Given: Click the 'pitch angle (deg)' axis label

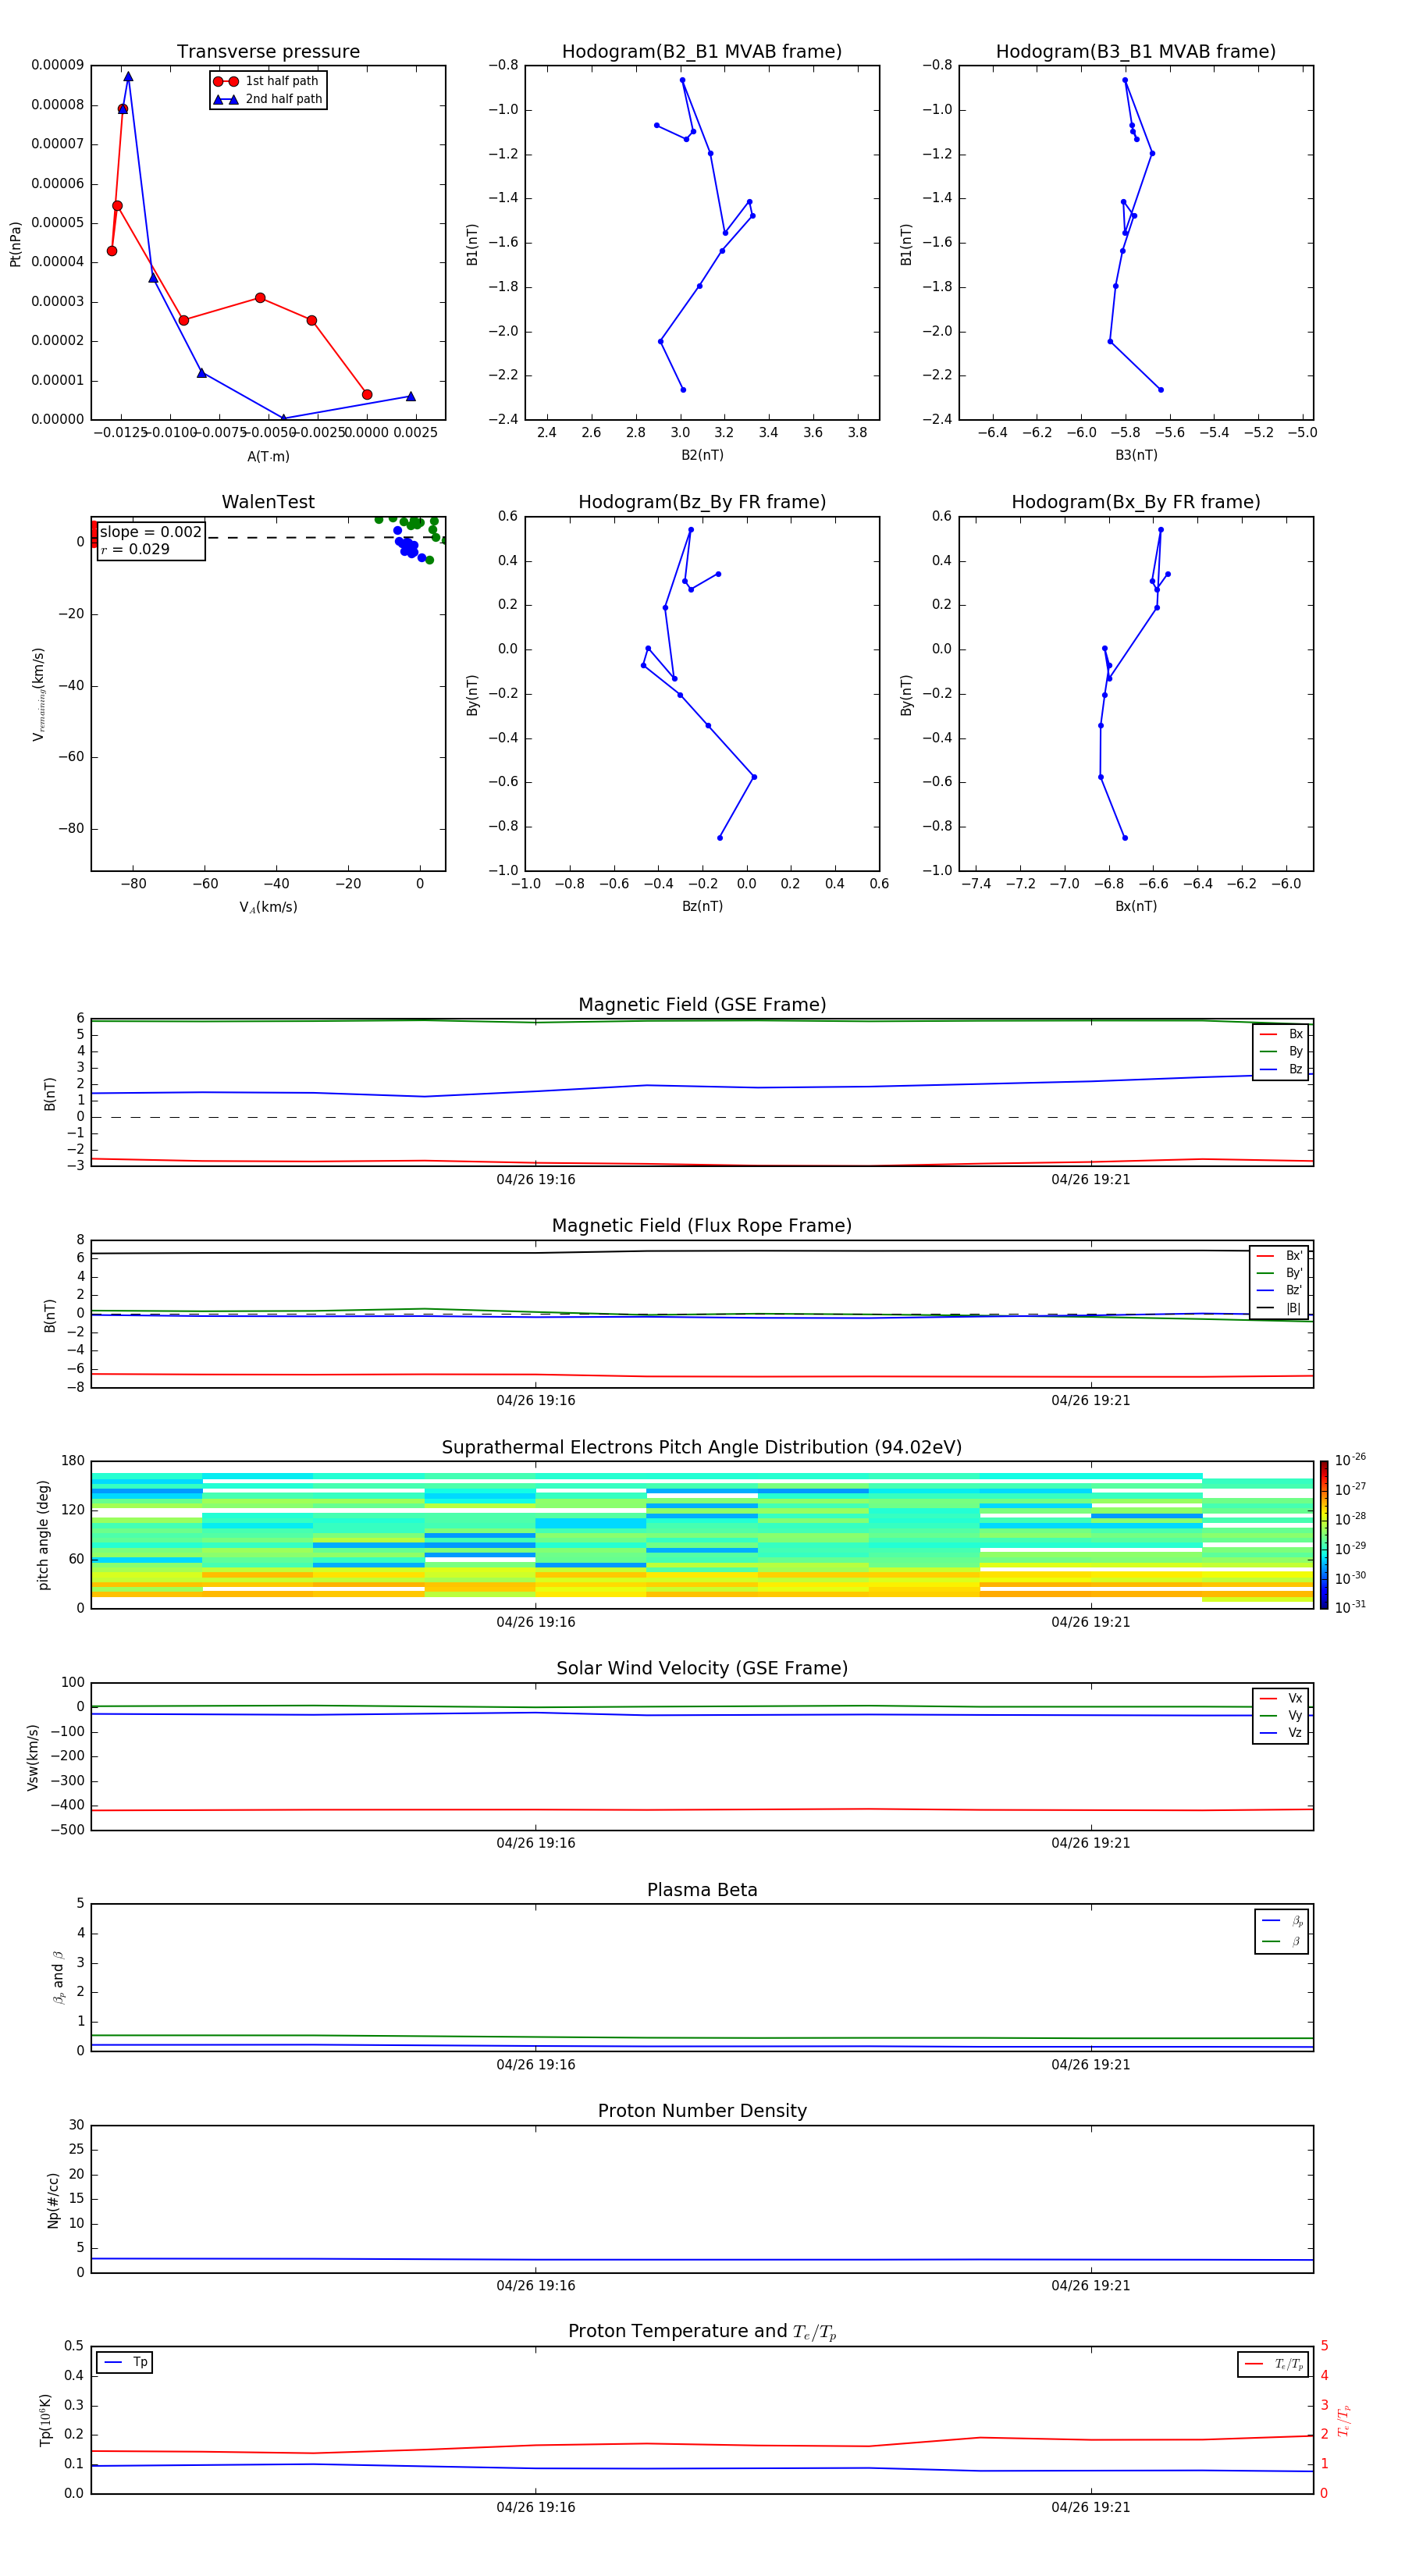Looking at the screenshot, I should [43, 1534].
